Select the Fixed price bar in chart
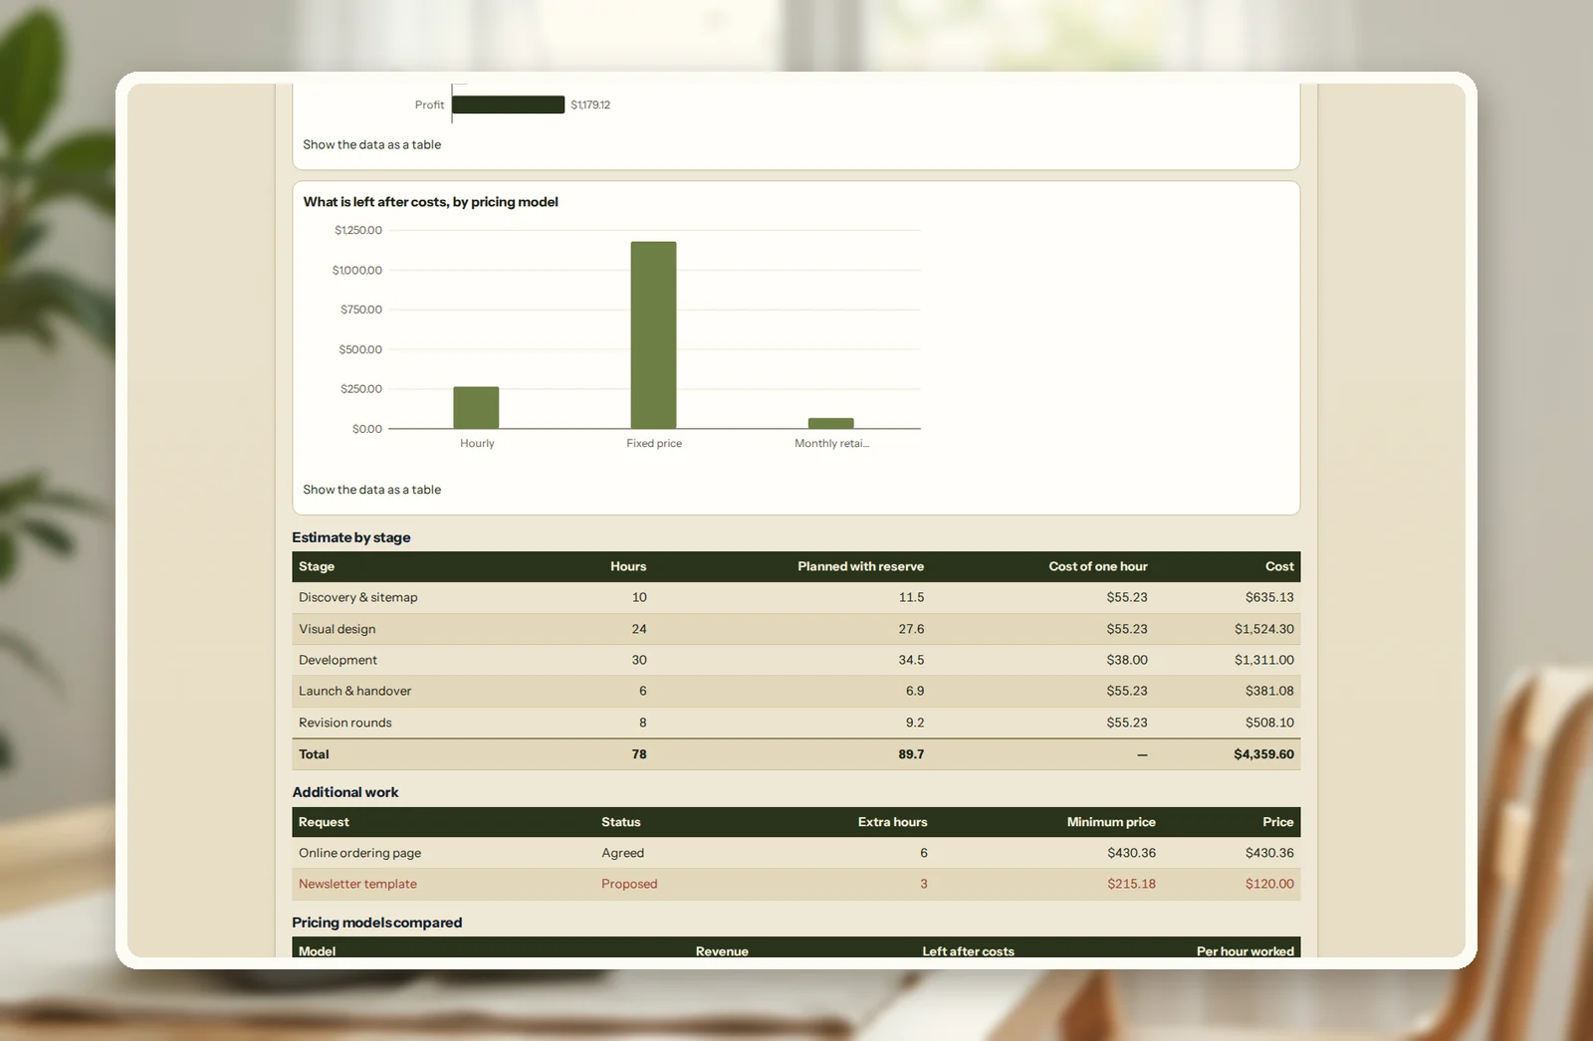Screen dimensions: 1593x1041 click(x=653, y=334)
